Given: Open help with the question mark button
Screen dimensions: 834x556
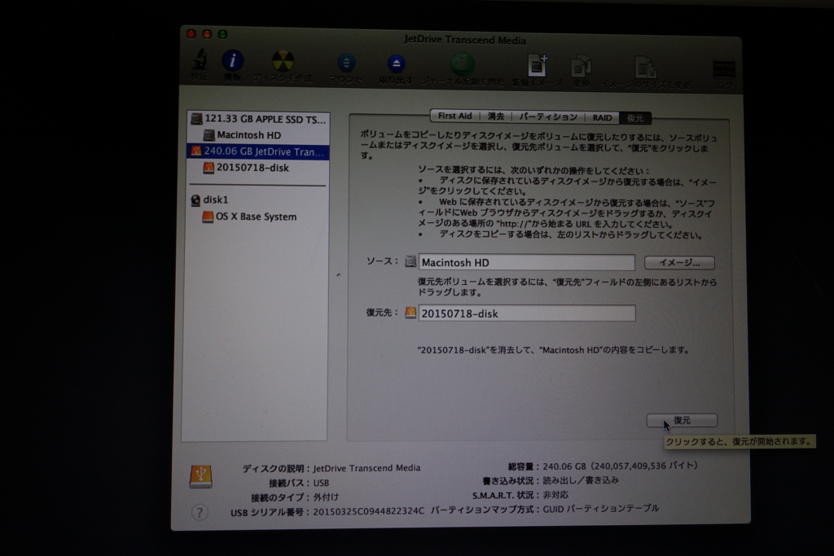Looking at the screenshot, I should click(199, 510).
